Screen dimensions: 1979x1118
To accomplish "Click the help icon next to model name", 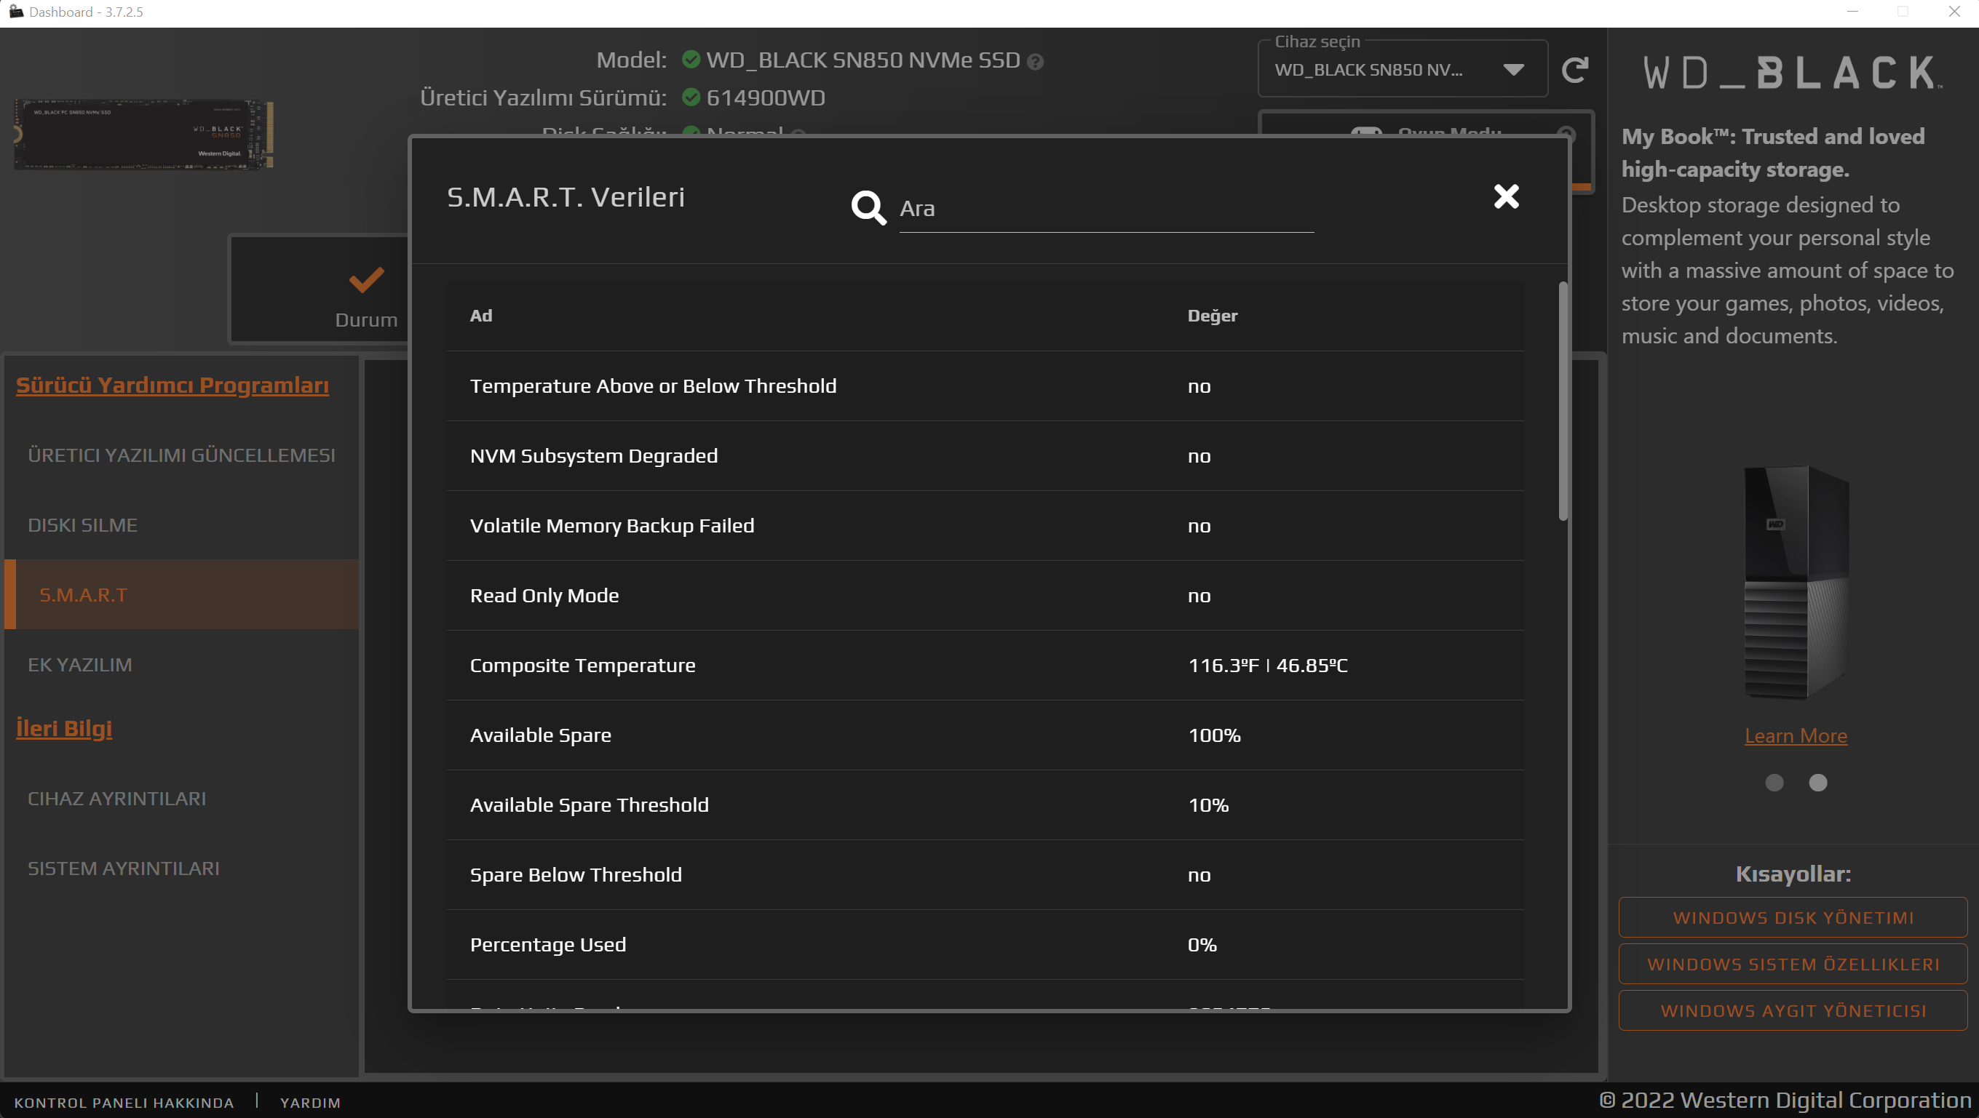I will [1035, 61].
